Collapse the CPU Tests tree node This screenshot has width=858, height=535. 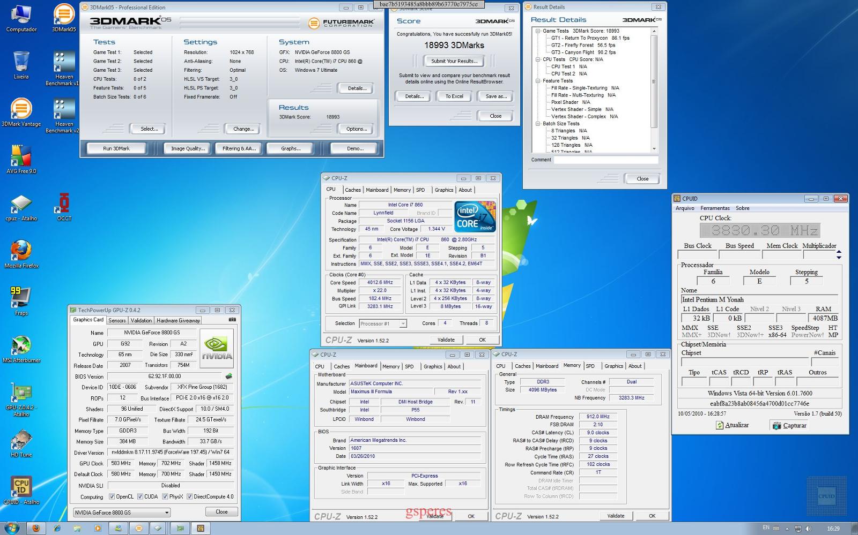pyautogui.click(x=538, y=59)
